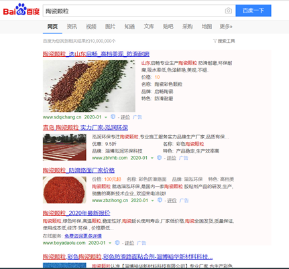Open result titled 陶瓷颗粒_选山东启畅

[x=96, y=54]
